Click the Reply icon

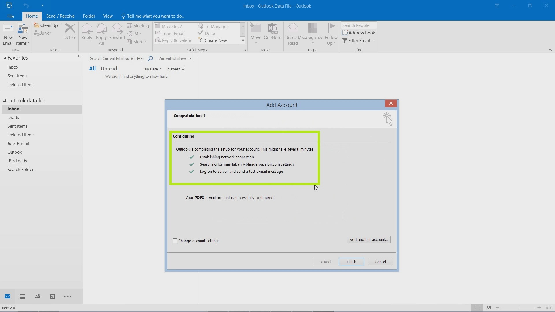point(87,29)
